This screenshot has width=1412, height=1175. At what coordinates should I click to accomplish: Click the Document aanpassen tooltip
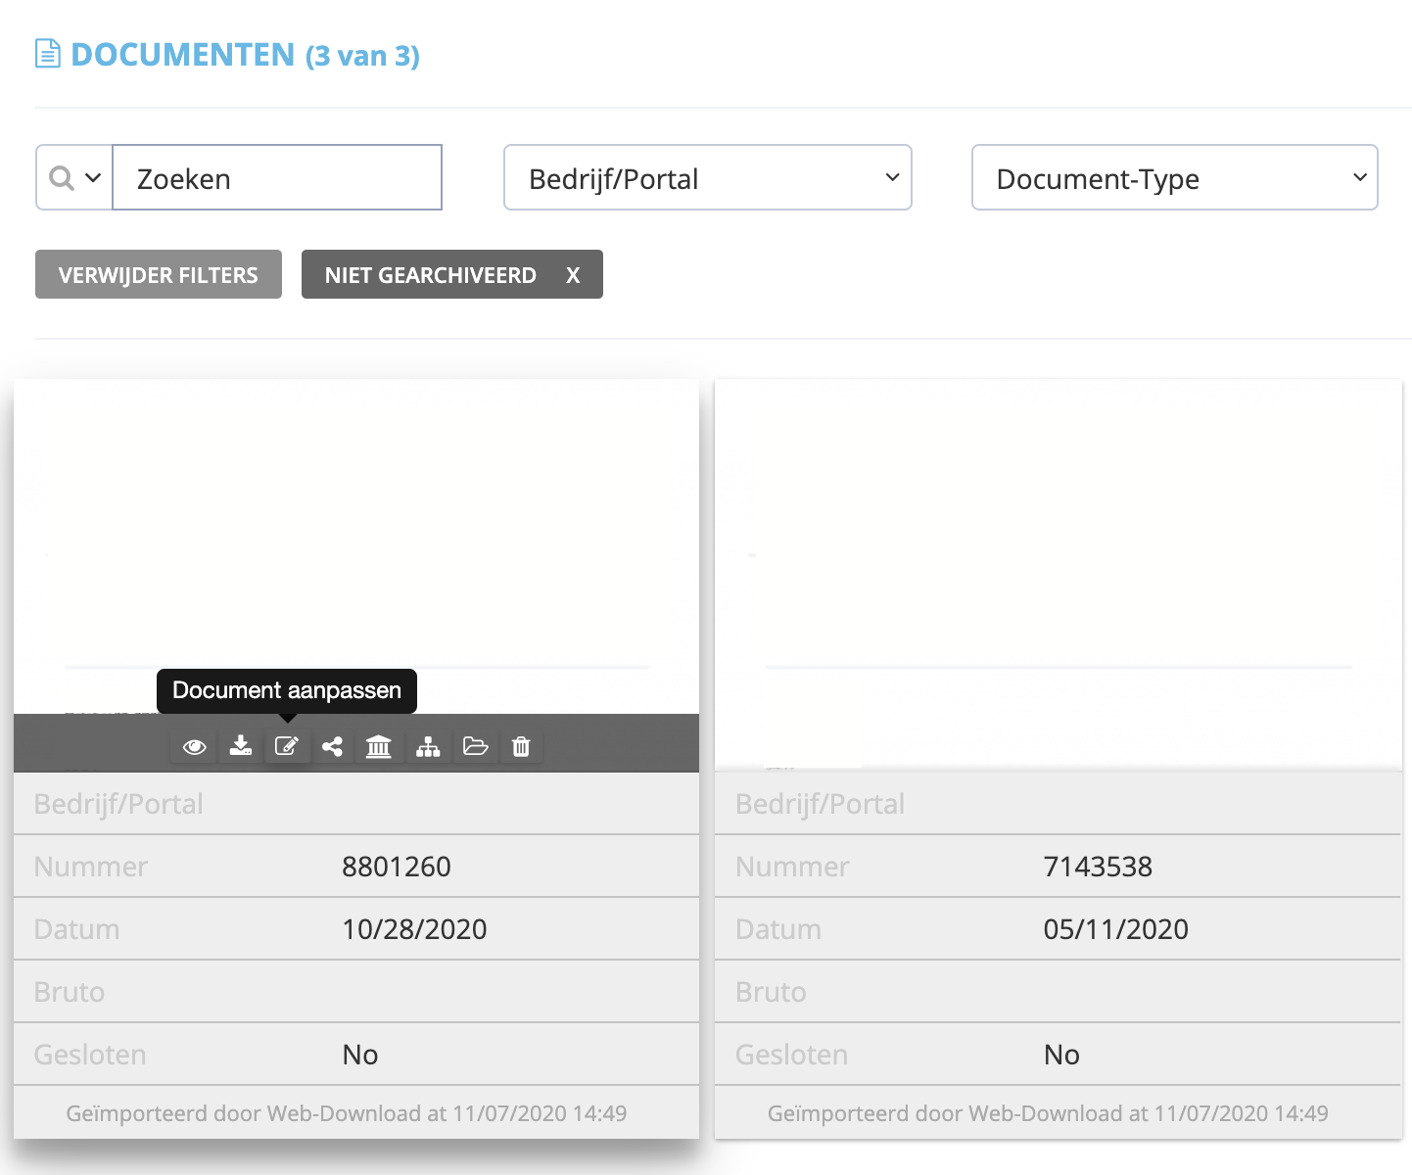tap(287, 690)
